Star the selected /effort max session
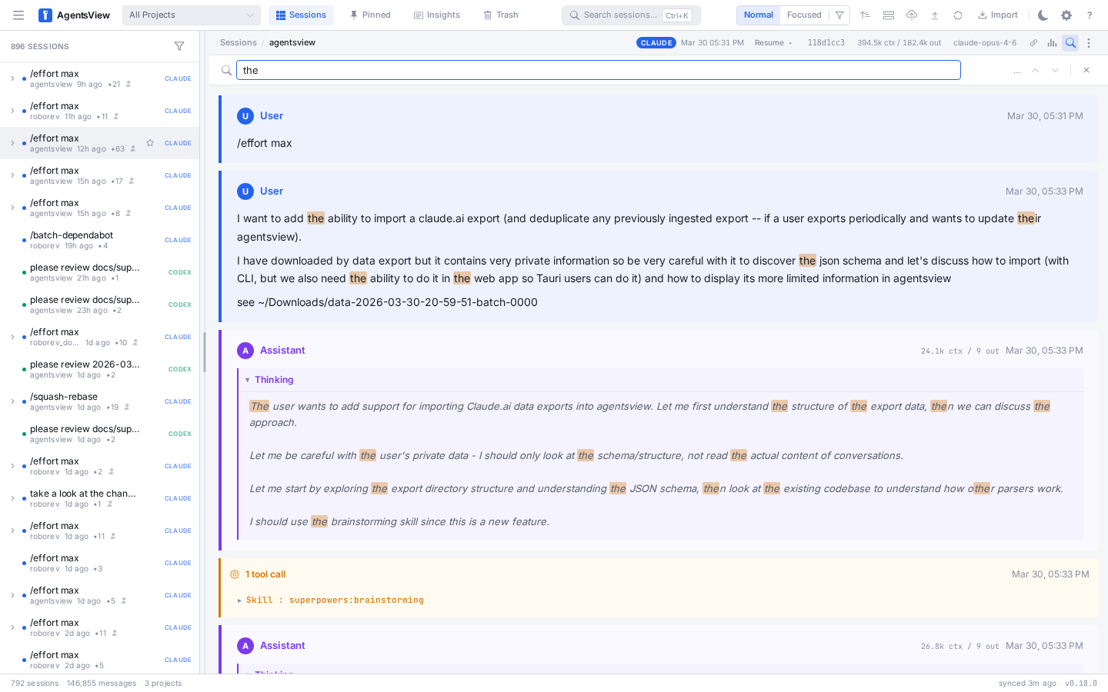The width and height of the screenshot is (1108, 692). (x=150, y=143)
